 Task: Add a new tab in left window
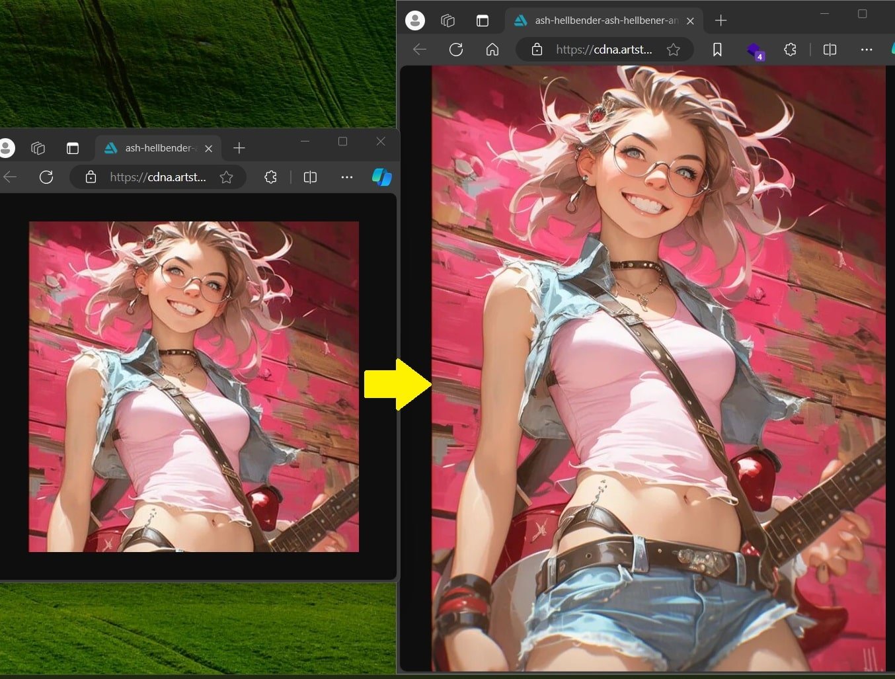pos(239,148)
